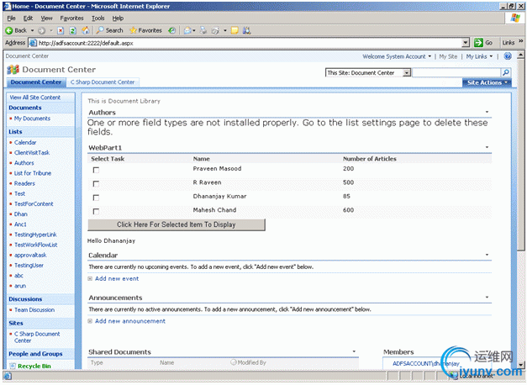The height and width of the screenshot is (385, 527).
Task: Open the Calendar web part menu arrow
Action: coord(487,255)
